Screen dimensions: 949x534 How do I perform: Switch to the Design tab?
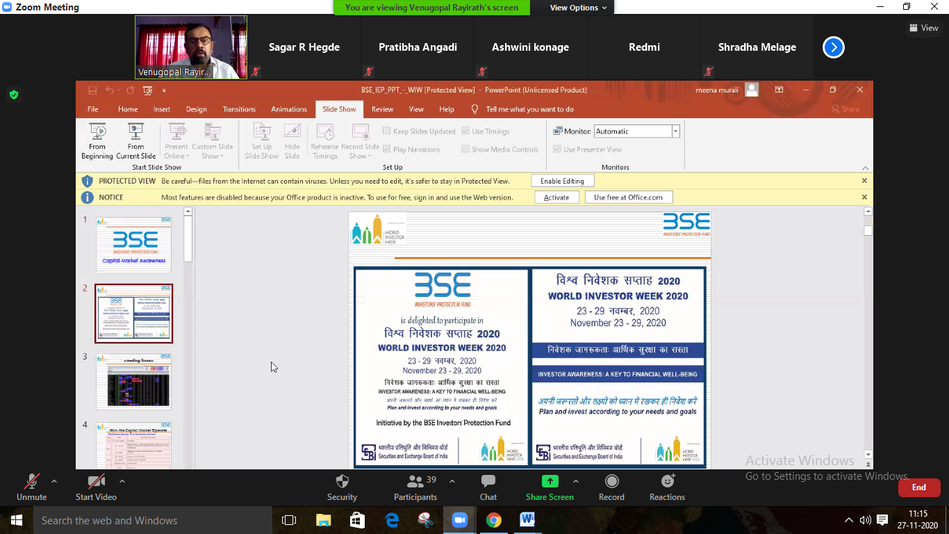coord(197,109)
